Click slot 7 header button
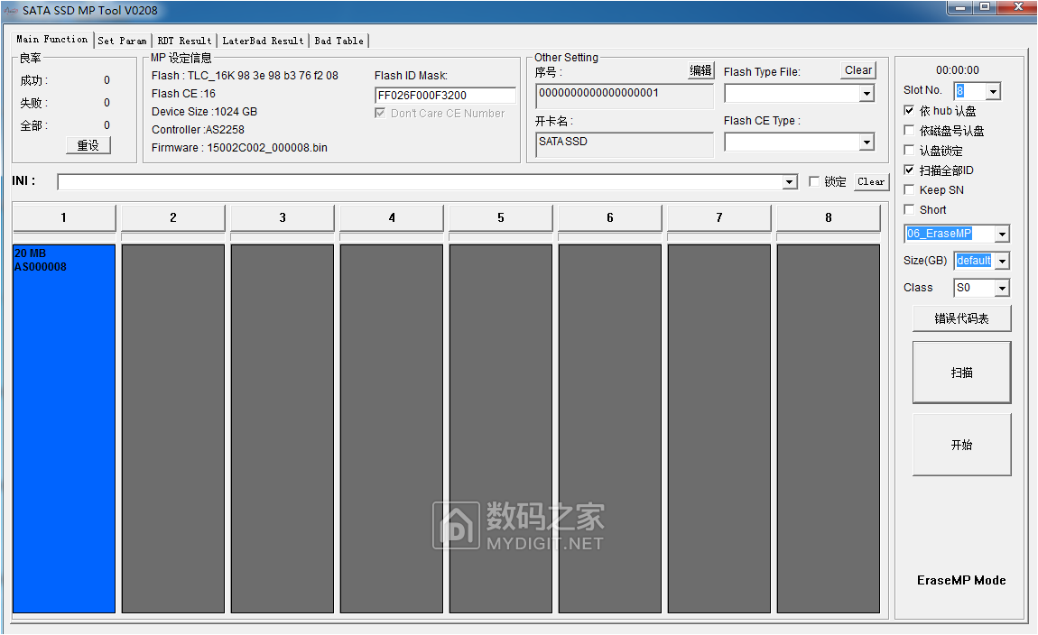1038x635 pixels. (719, 217)
